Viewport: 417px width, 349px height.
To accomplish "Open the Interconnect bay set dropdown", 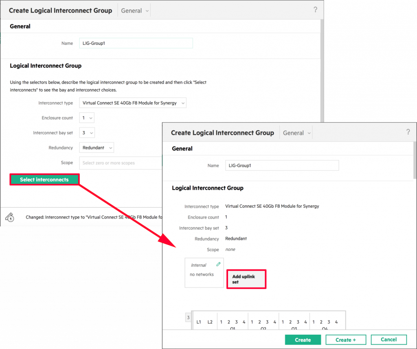I will point(86,132).
